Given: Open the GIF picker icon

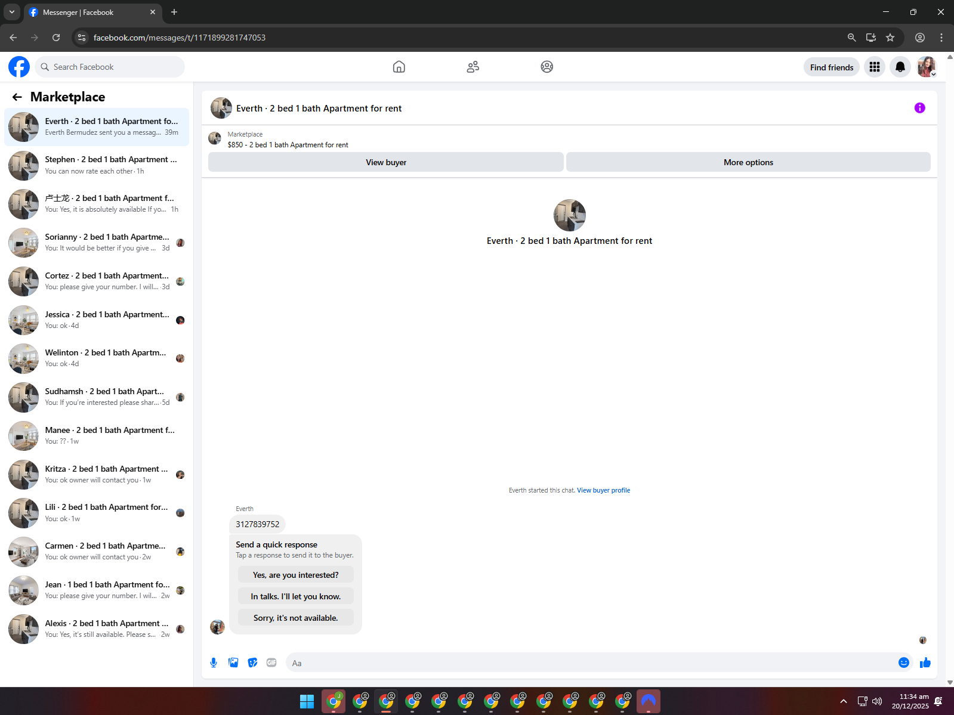Looking at the screenshot, I should [271, 663].
